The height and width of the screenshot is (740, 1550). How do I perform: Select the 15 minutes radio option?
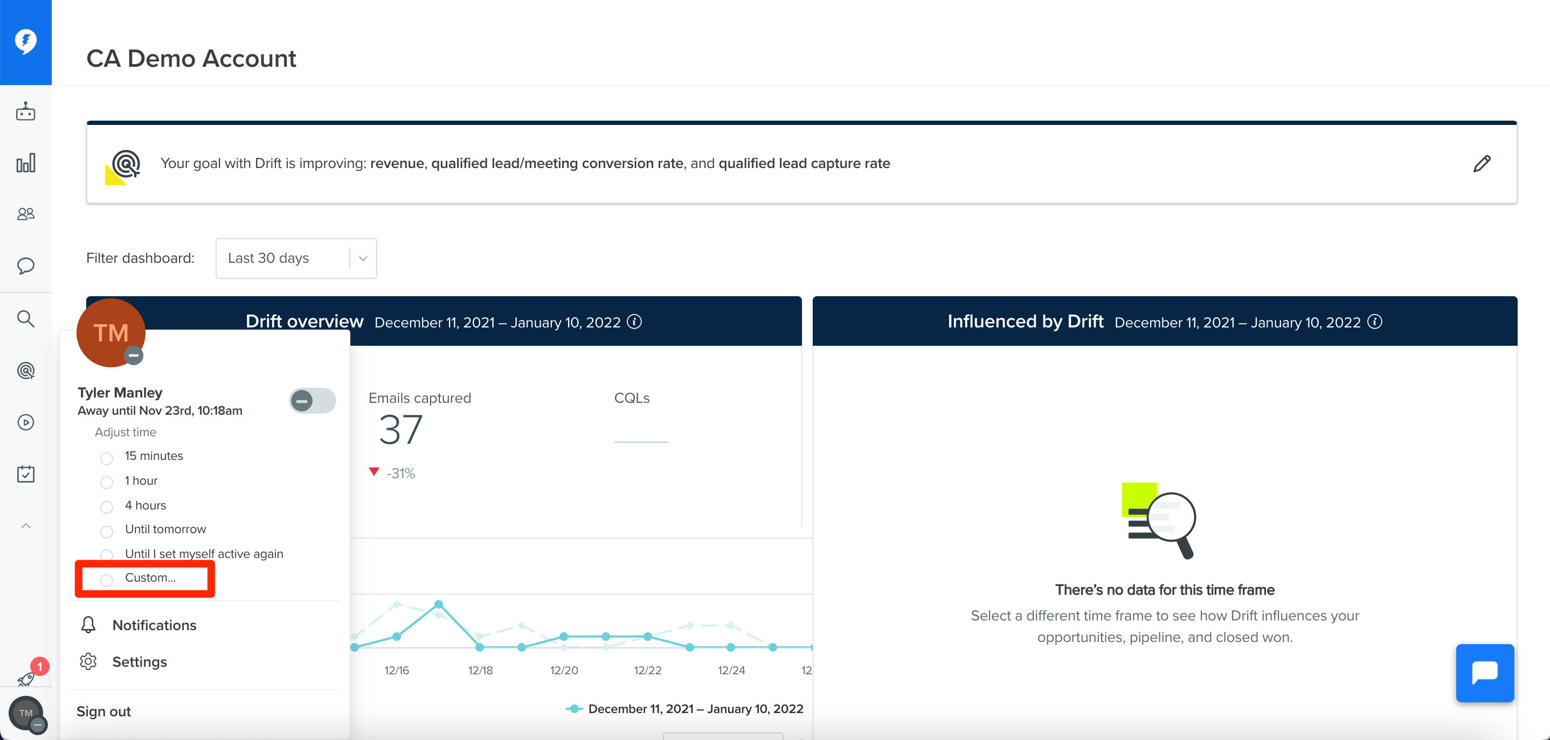(107, 459)
